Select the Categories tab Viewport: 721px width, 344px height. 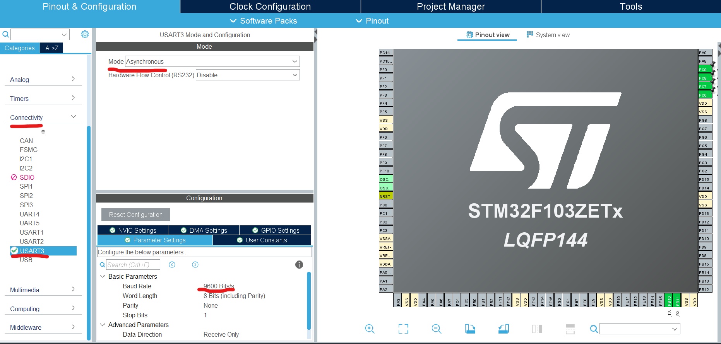pos(20,48)
